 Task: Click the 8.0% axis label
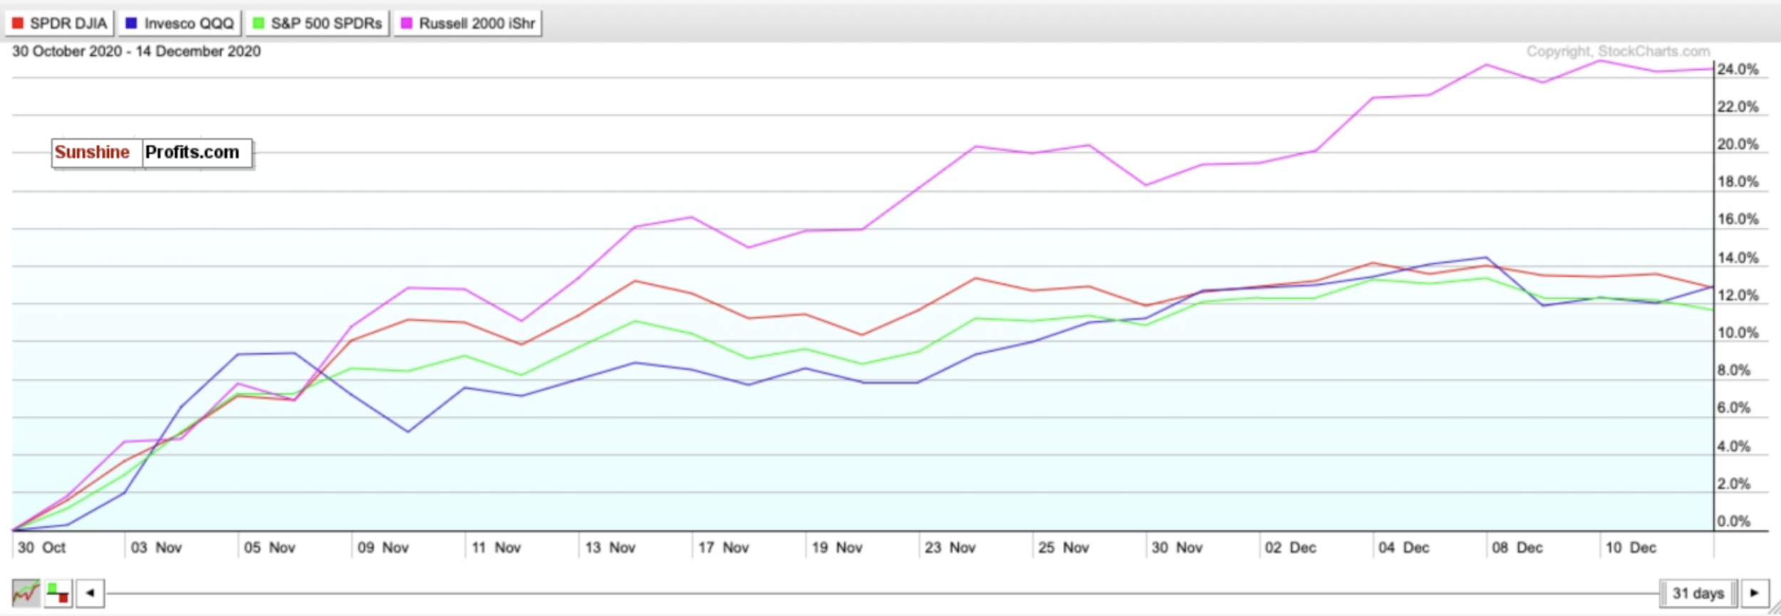[1734, 370]
